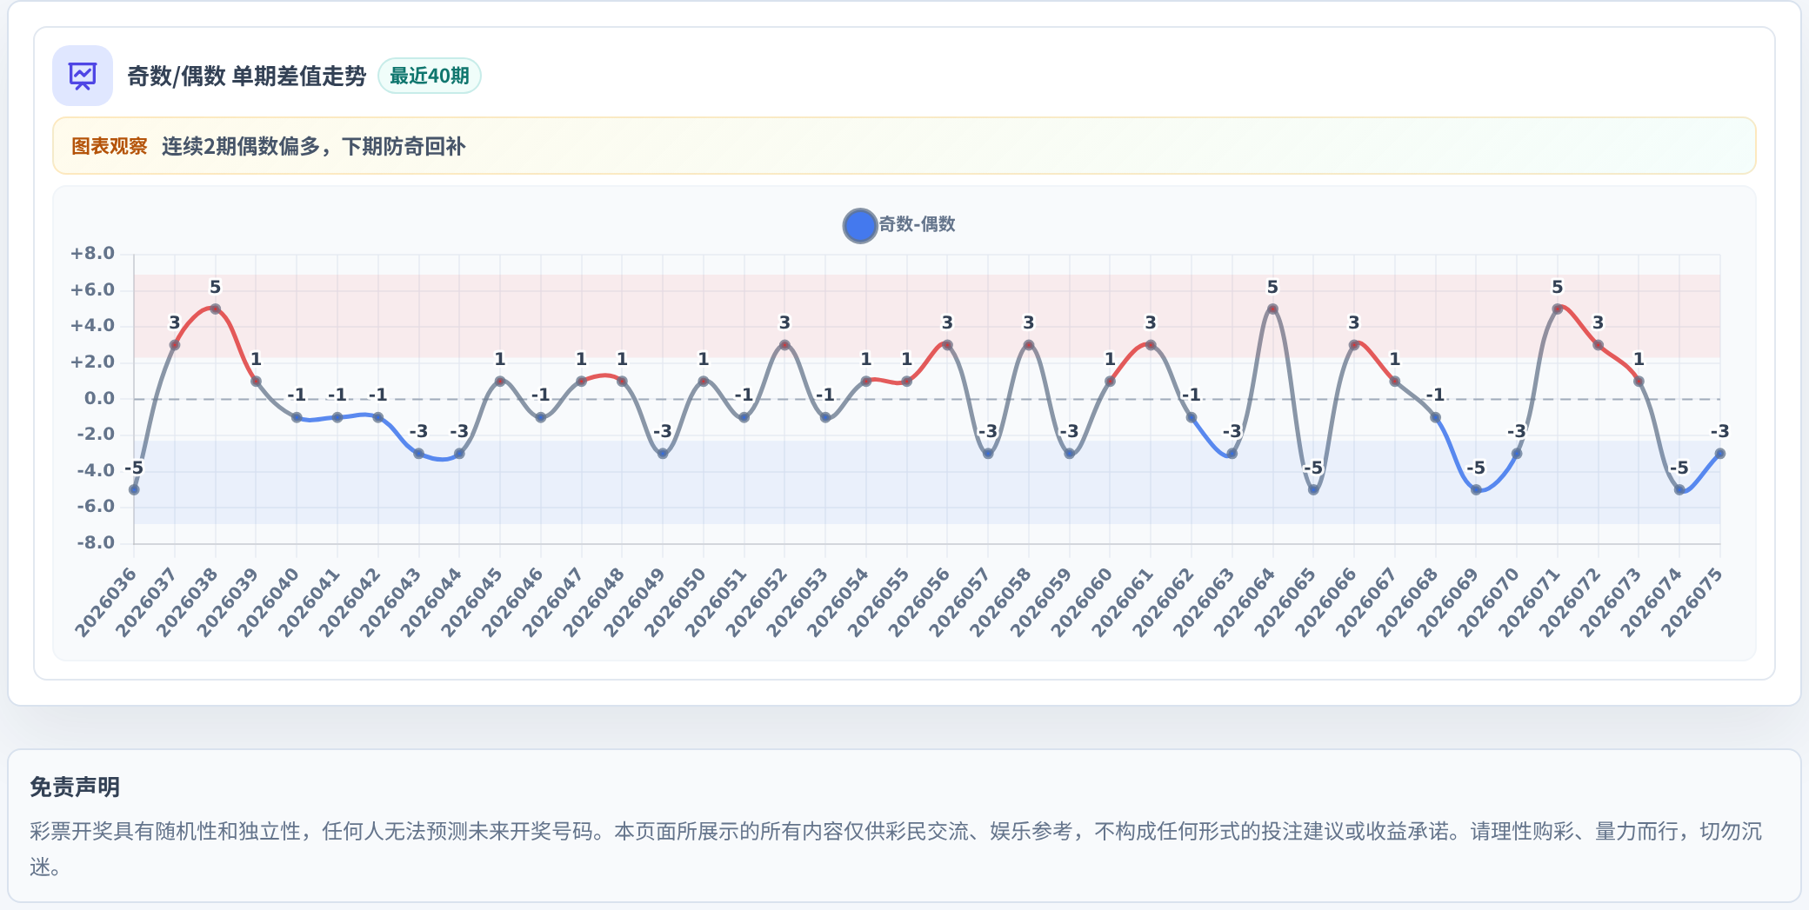Click the text 连续2期偶数偏多，下期防奇回补
This screenshot has height=910, width=1809.
(x=314, y=146)
